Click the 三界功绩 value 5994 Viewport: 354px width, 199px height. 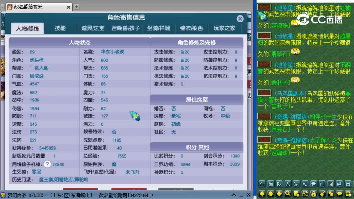point(185,164)
